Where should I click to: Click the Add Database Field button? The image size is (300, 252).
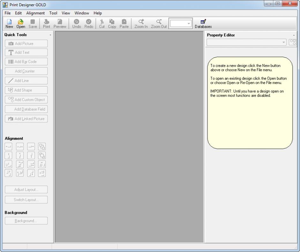pos(26,109)
